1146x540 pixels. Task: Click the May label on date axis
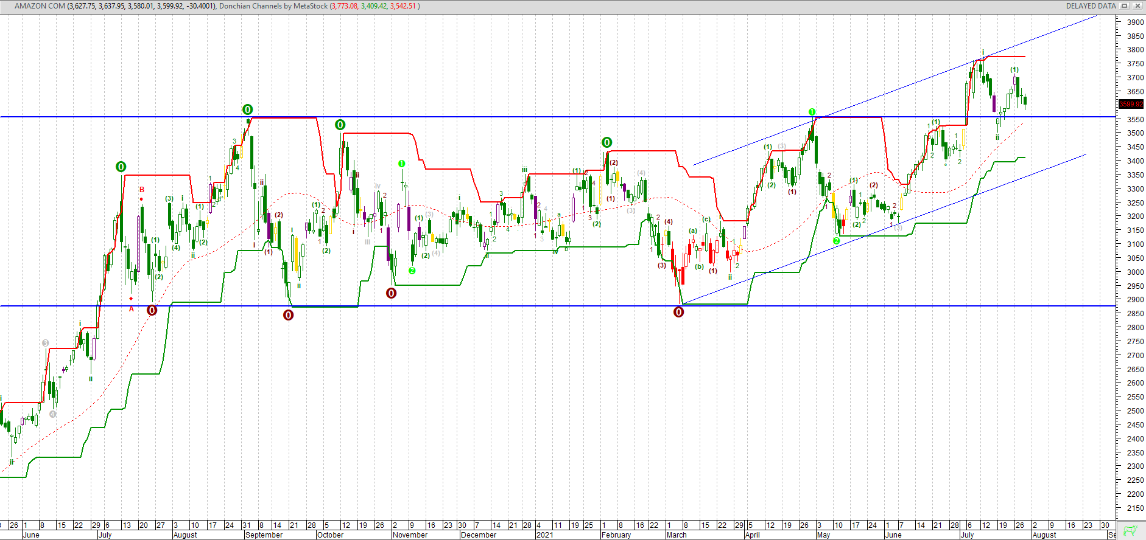(823, 535)
